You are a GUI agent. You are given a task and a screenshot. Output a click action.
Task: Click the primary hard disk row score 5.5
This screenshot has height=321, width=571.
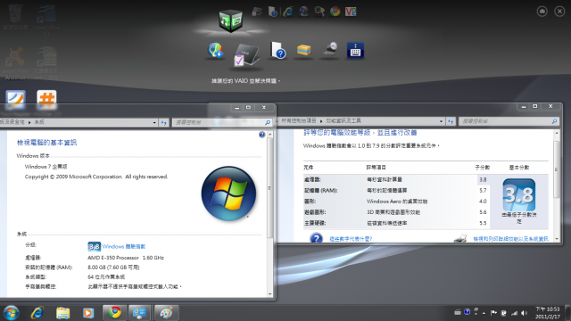pyautogui.click(x=483, y=223)
